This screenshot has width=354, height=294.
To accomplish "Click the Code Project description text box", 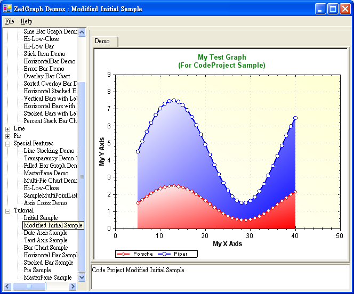I will (220, 277).
